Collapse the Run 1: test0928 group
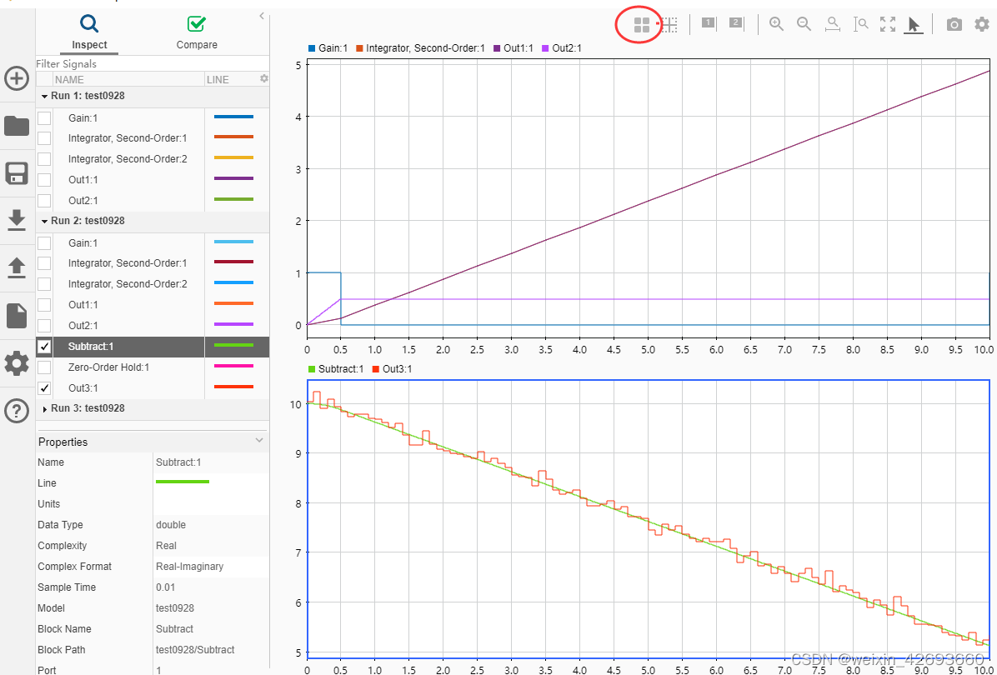This screenshot has width=997, height=675. coord(43,96)
